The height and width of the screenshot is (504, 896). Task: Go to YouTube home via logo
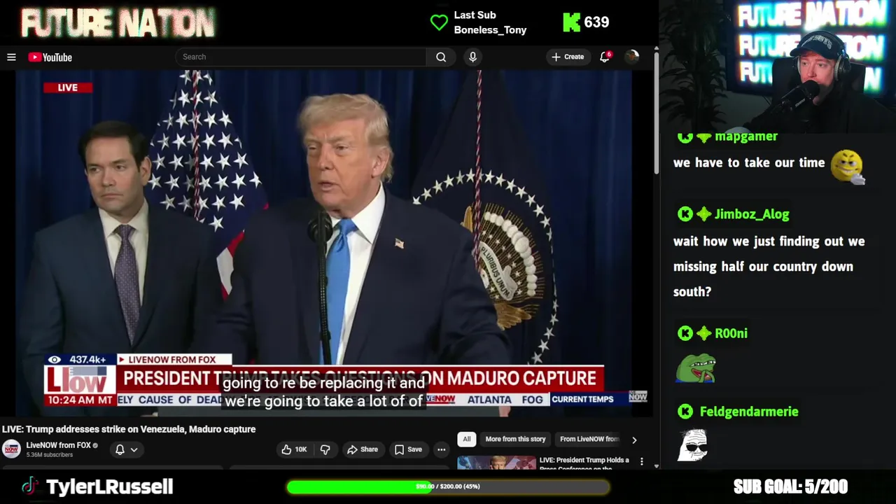(x=50, y=57)
